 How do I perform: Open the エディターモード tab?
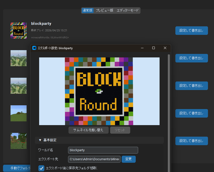coord(127,11)
